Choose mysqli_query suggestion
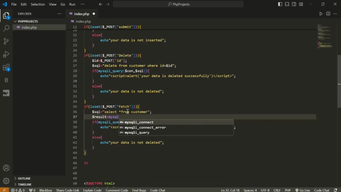Screen dimensions: 341x192 pyautogui.click(x=176, y=133)
